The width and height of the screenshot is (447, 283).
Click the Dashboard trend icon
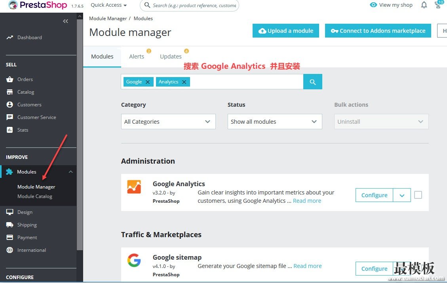click(10, 37)
